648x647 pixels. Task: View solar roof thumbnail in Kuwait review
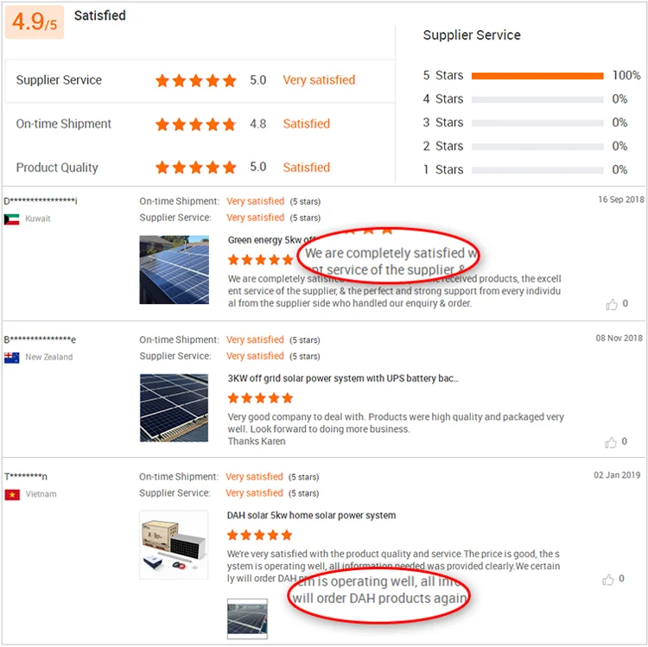(x=174, y=270)
